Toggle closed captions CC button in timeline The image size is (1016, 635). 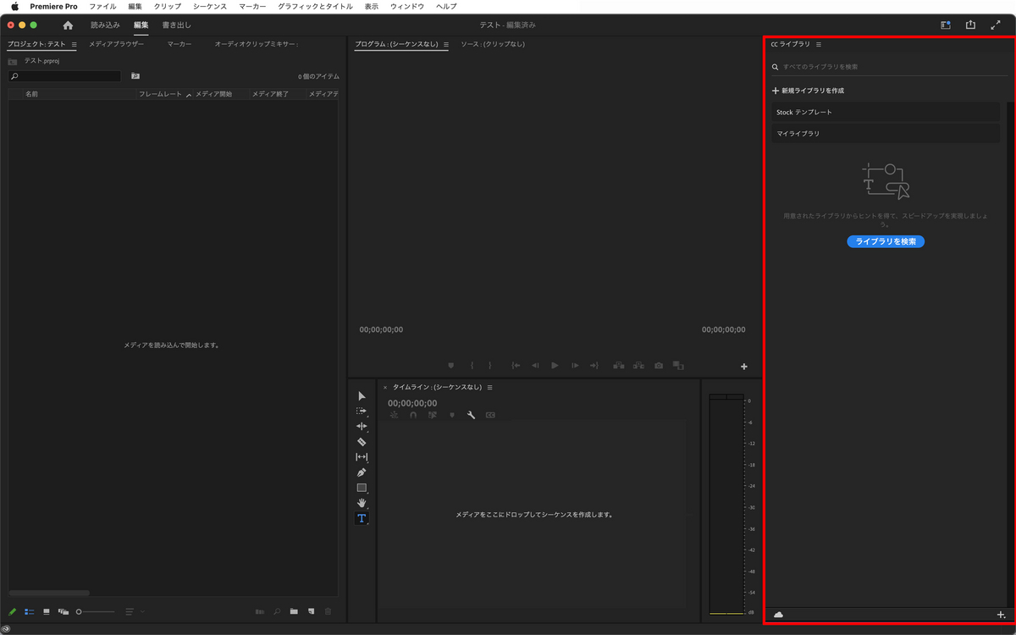tap(490, 416)
